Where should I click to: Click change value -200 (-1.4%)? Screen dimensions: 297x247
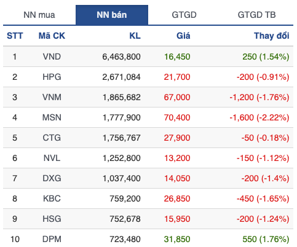pyautogui.click(x=265, y=178)
